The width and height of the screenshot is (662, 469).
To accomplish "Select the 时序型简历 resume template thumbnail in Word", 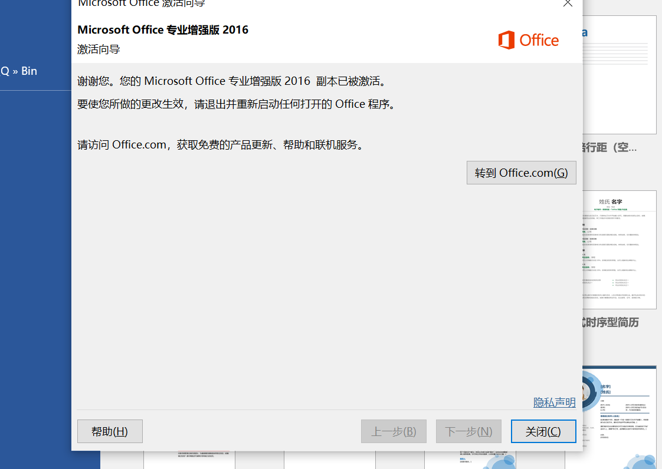I will click(620, 250).
